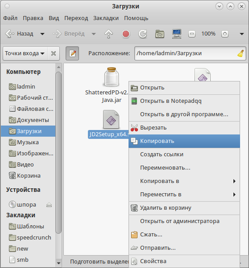This screenshot has width=249, height=268.
Task: Toggle text-based location edit button
Action: [x=72, y=53]
